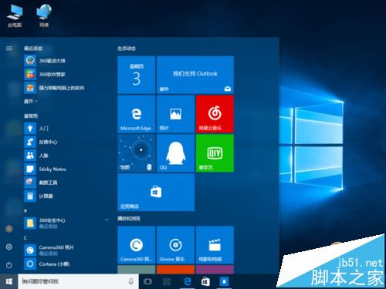Open Task View on taskbar
Image resolution: width=386 pixels, height=289 pixels.
pyautogui.click(x=147, y=281)
